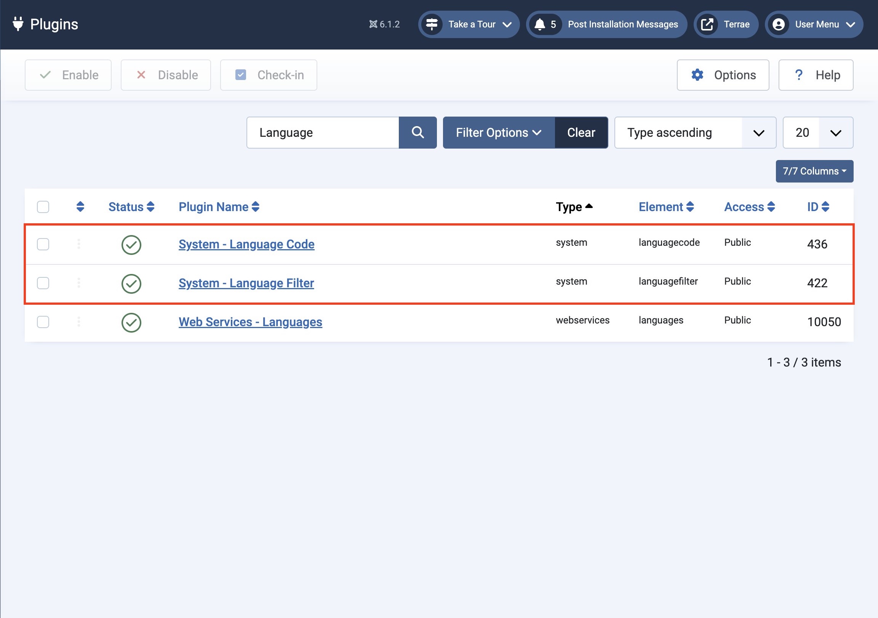This screenshot has width=878, height=618.
Task: Open Post Installation Messages
Action: (606, 24)
